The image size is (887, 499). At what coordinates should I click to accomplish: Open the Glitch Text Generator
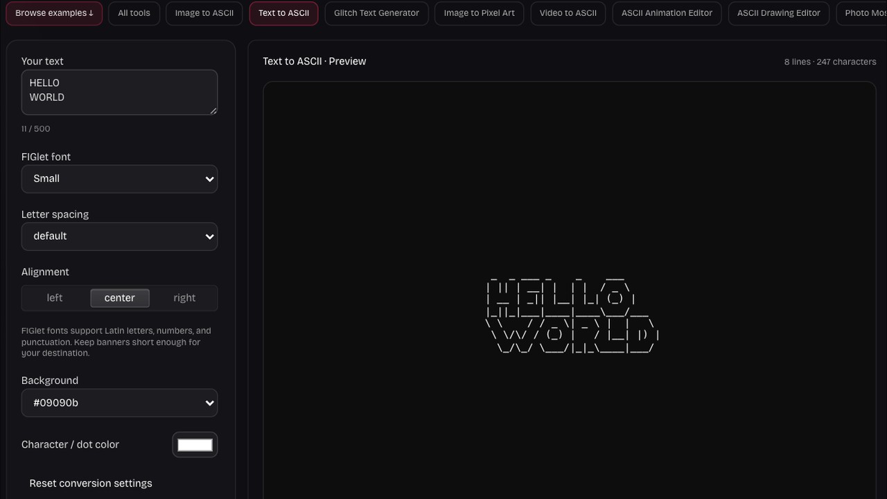376,13
